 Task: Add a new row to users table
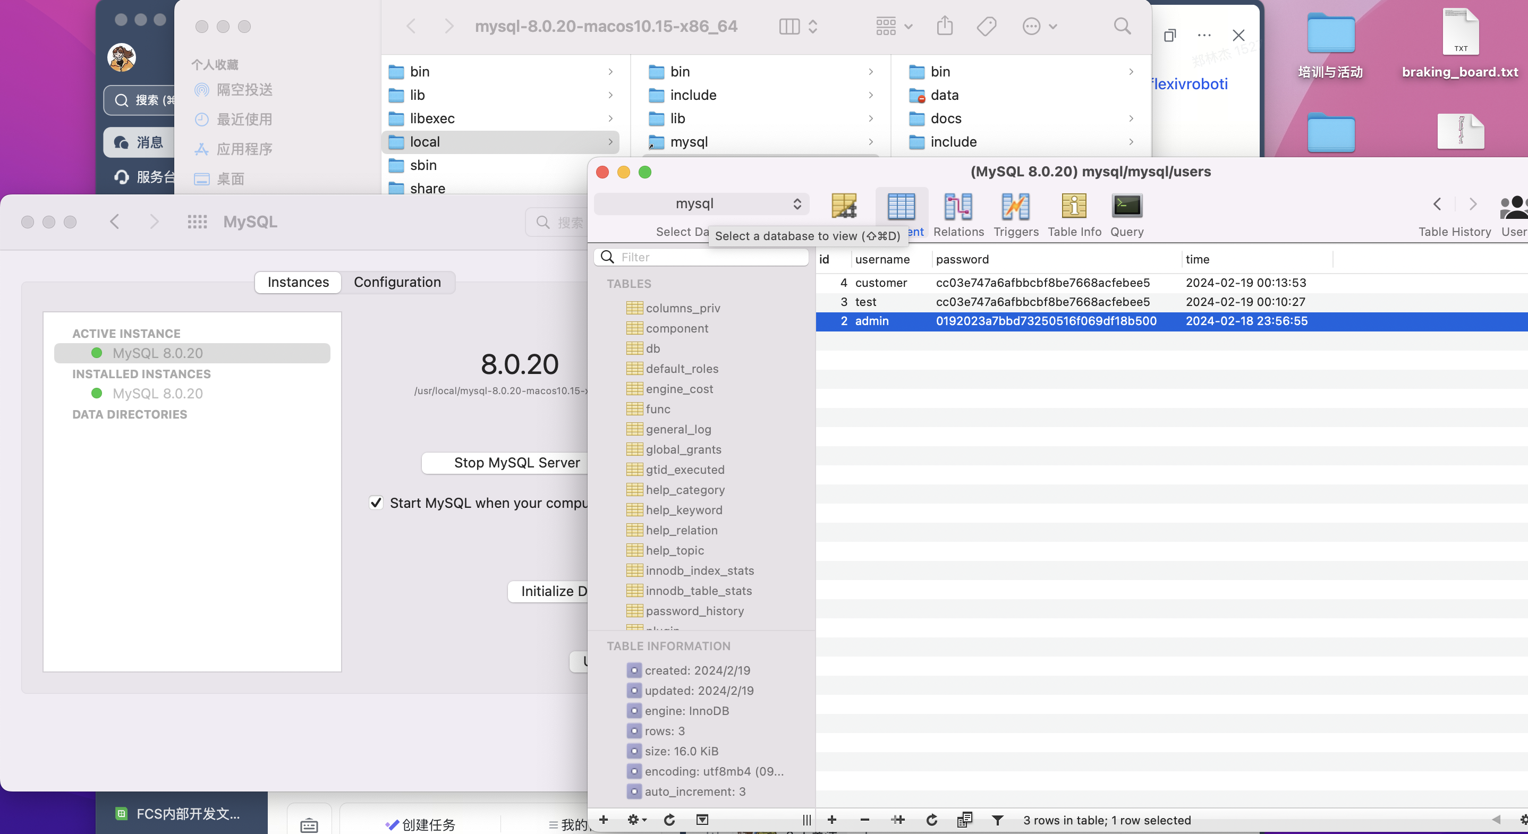pyautogui.click(x=831, y=819)
